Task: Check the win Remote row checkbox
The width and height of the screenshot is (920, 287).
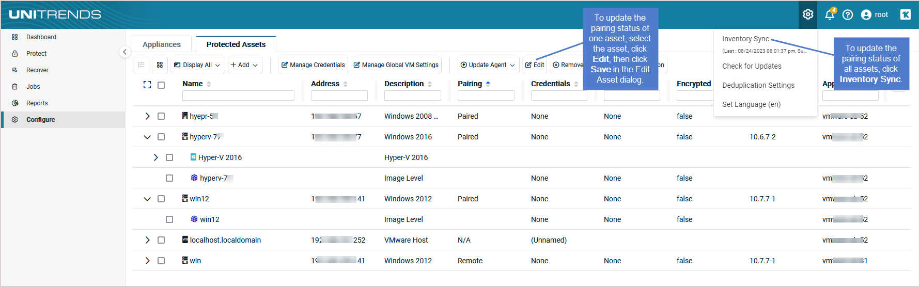Action: coord(161,261)
